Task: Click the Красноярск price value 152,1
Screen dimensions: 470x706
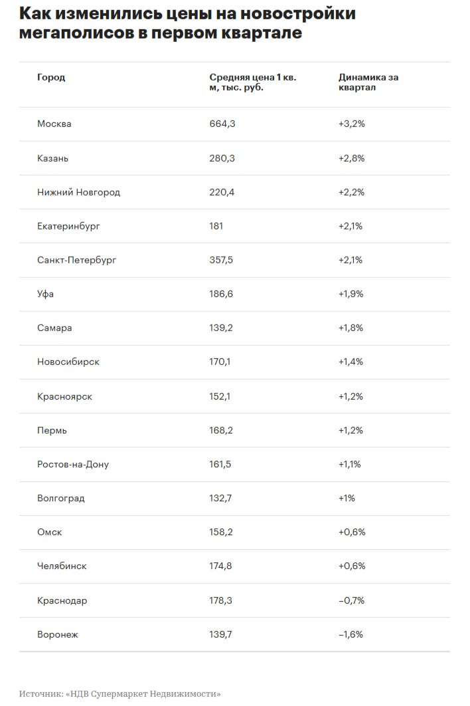Action: pos(221,396)
